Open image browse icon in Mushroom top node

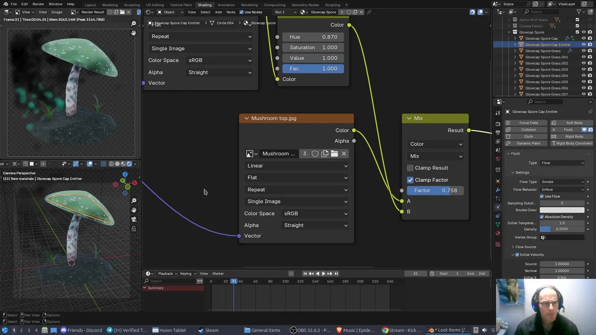pos(251,154)
